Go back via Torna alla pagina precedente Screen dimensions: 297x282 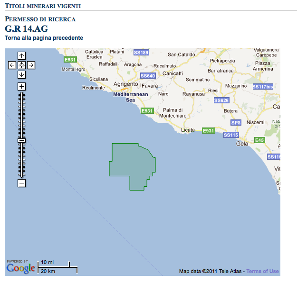coord(44,38)
